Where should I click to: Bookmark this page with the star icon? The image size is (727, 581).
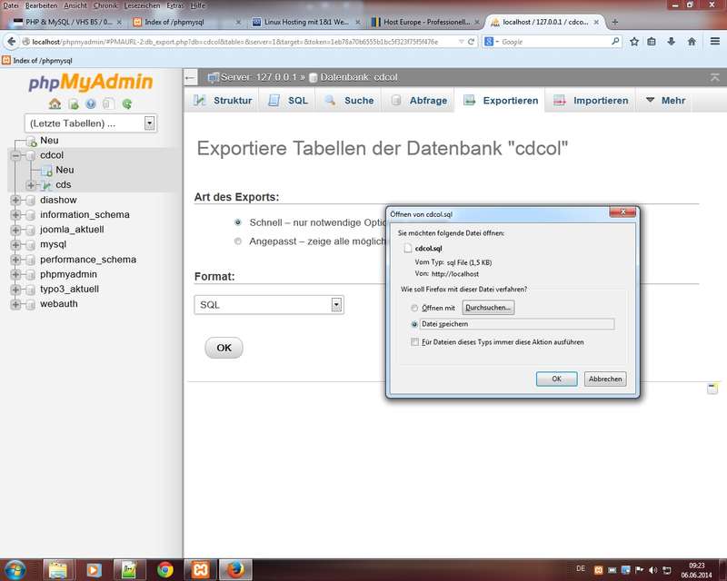coord(634,42)
